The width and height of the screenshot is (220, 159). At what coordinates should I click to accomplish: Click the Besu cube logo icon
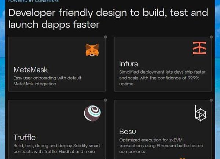[200, 113]
